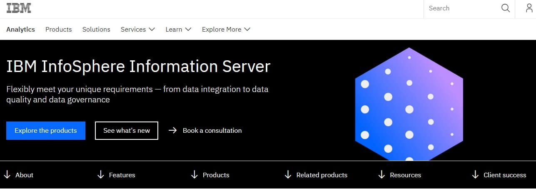Expand the Learn dropdown chevron
The width and height of the screenshot is (536, 191).
[x=188, y=30]
